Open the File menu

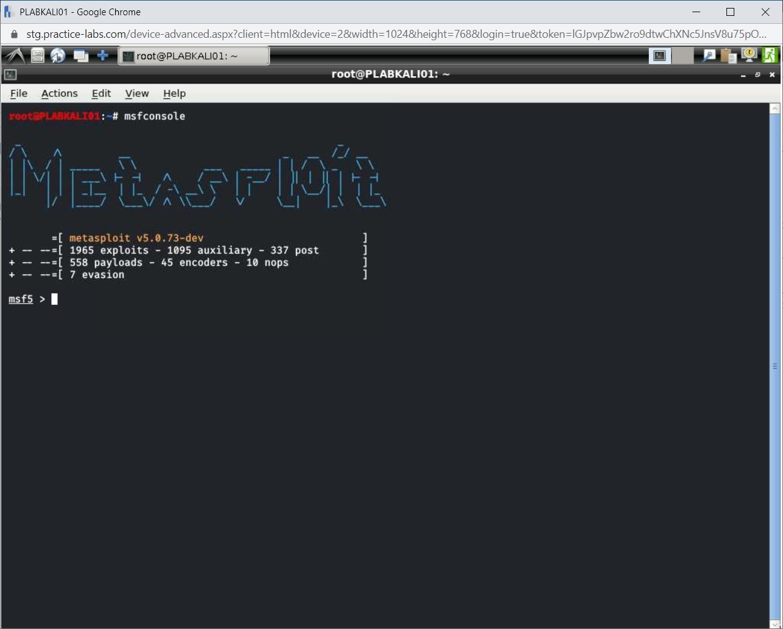[x=19, y=93]
